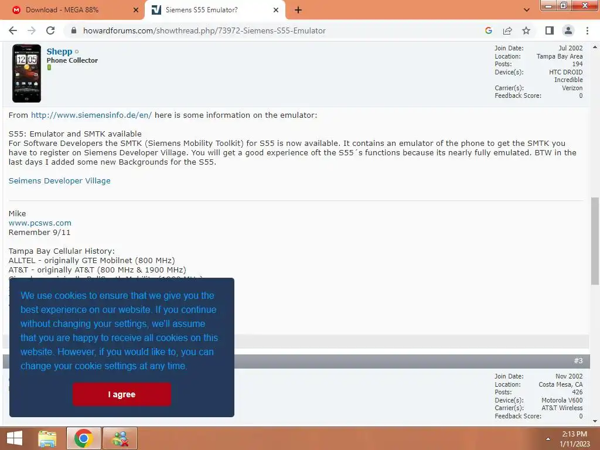Open Shepp's user profile
Screen dimensions: 600x450
click(x=59, y=52)
